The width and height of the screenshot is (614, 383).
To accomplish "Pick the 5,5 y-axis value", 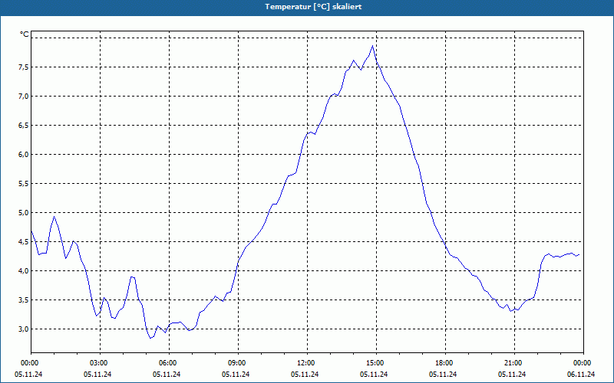I will 24,184.
